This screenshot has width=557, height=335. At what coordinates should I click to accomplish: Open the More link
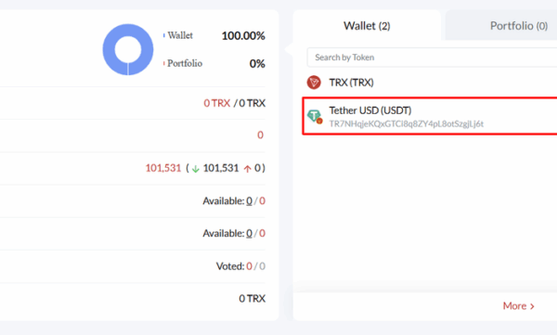(x=518, y=306)
